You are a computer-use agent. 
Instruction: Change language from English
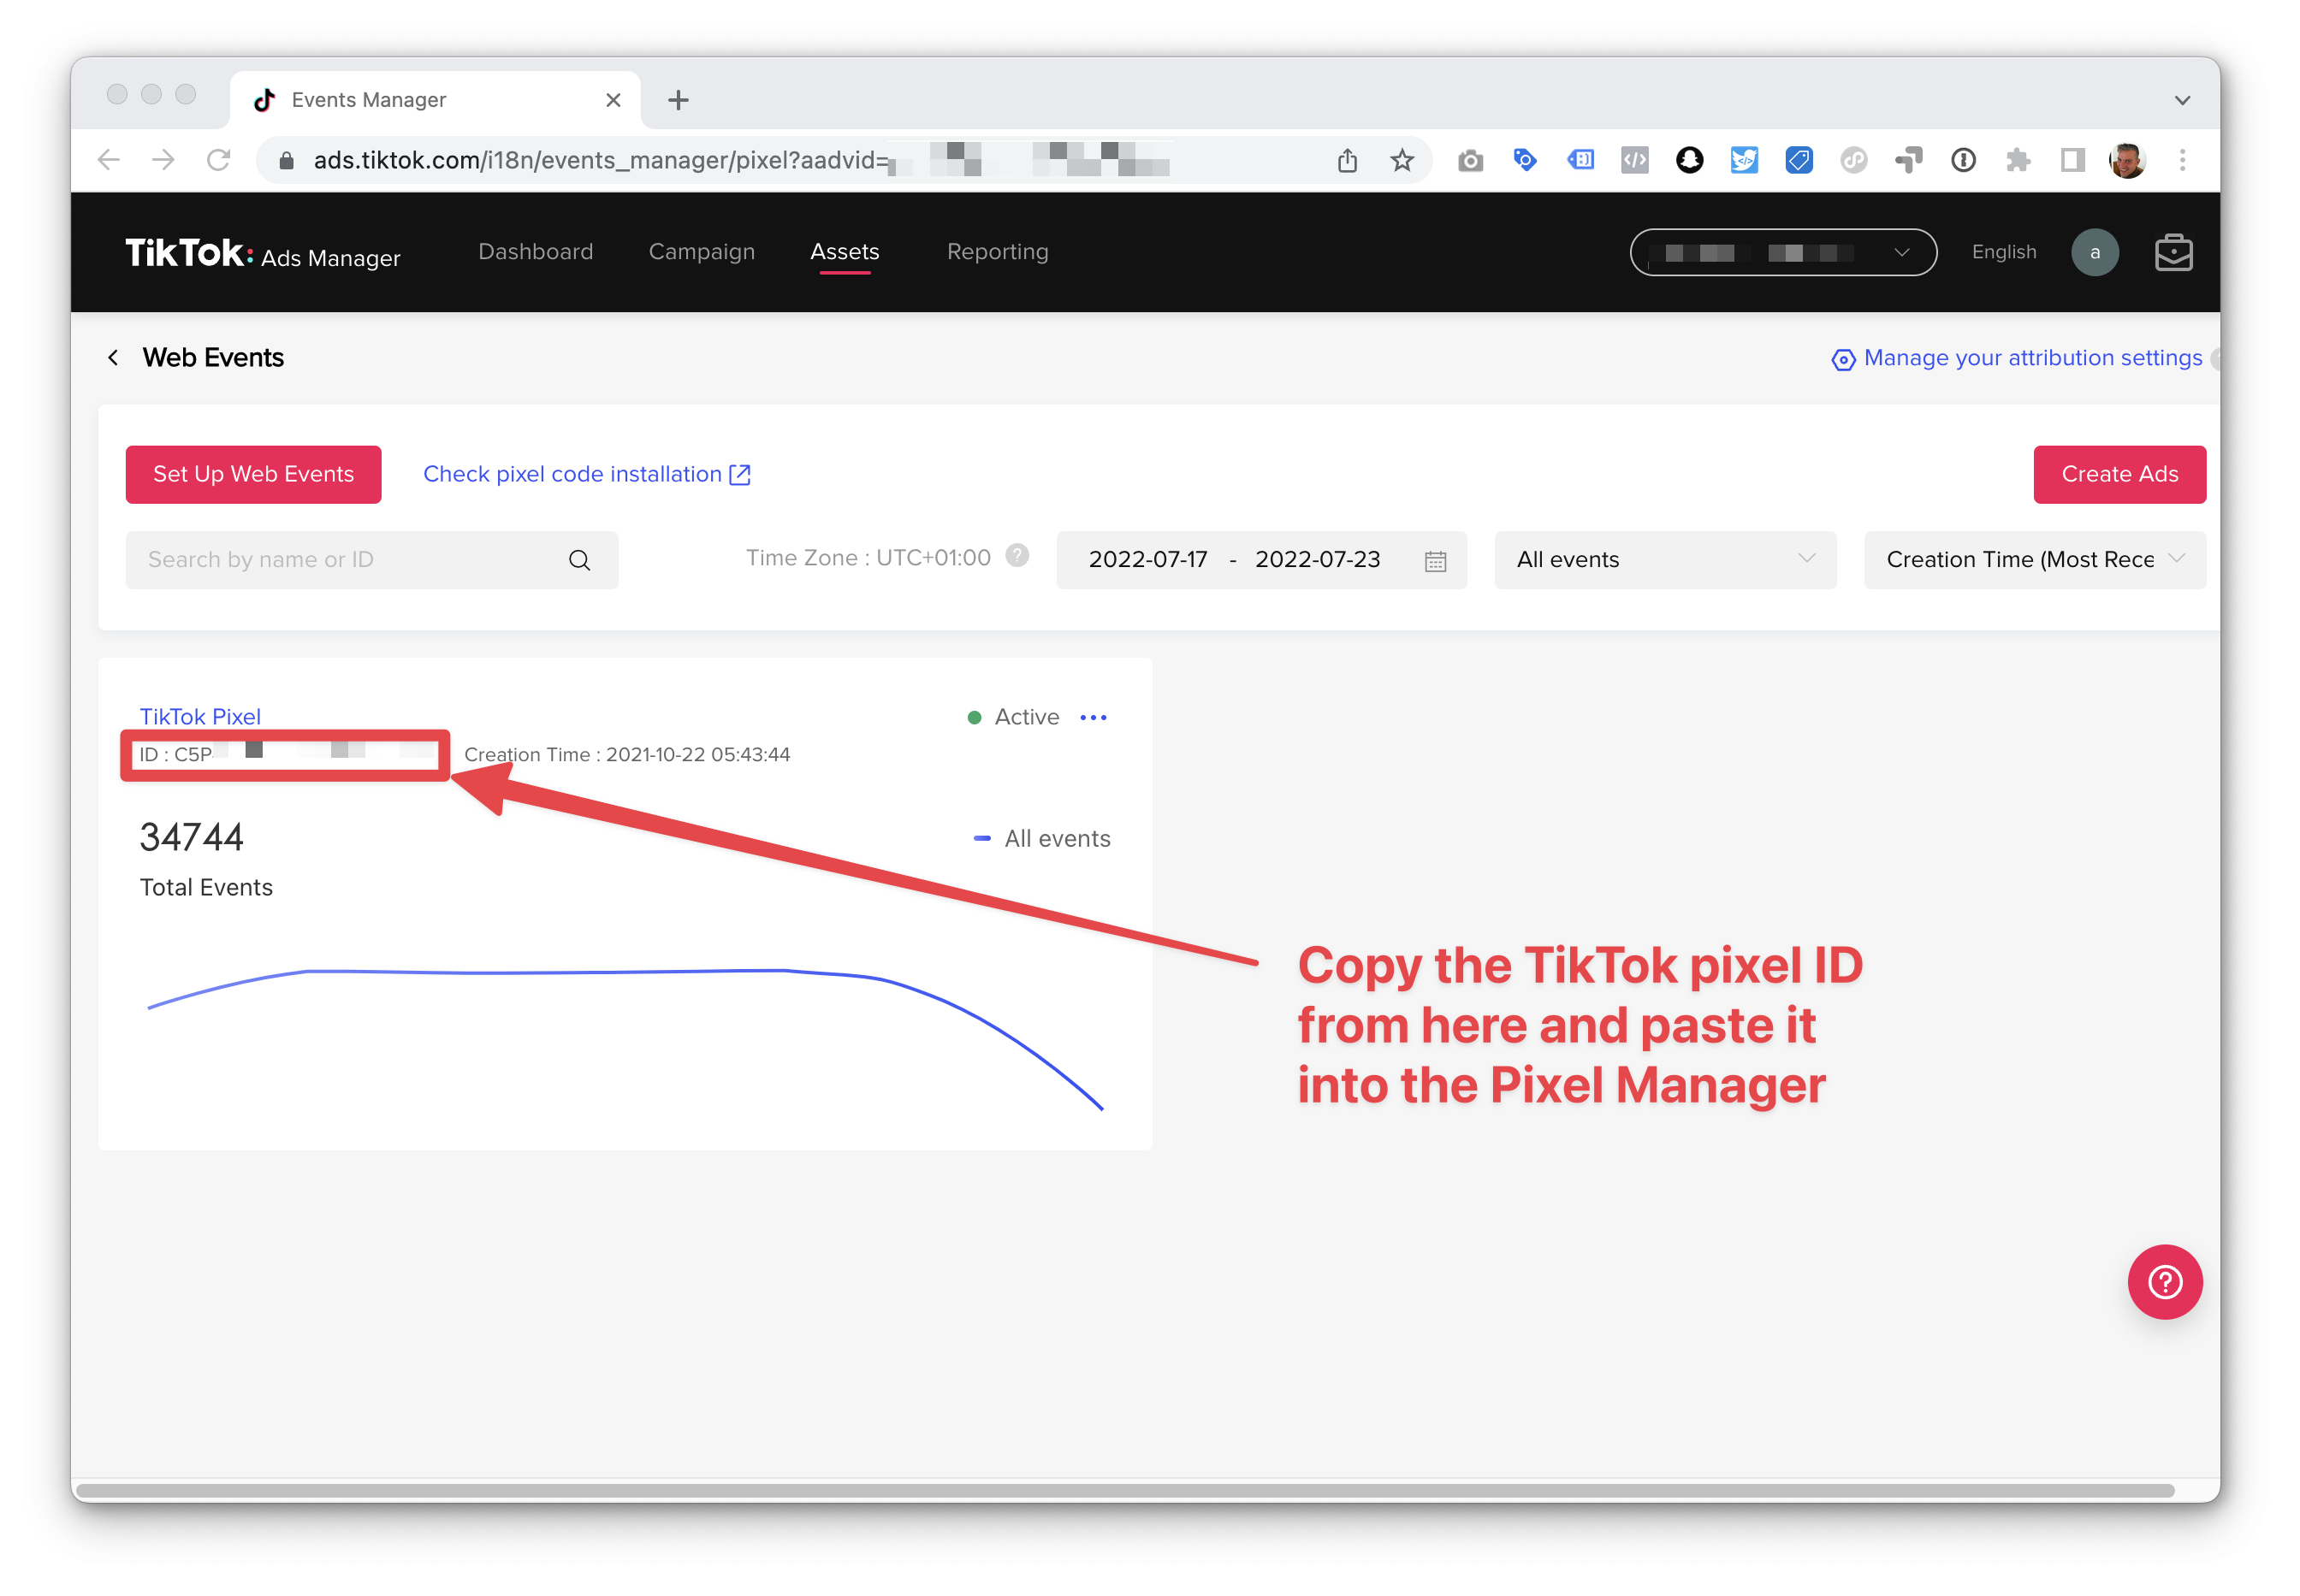[2004, 252]
